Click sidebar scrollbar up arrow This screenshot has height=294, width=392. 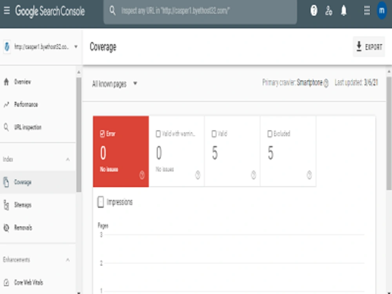pos(79,72)
